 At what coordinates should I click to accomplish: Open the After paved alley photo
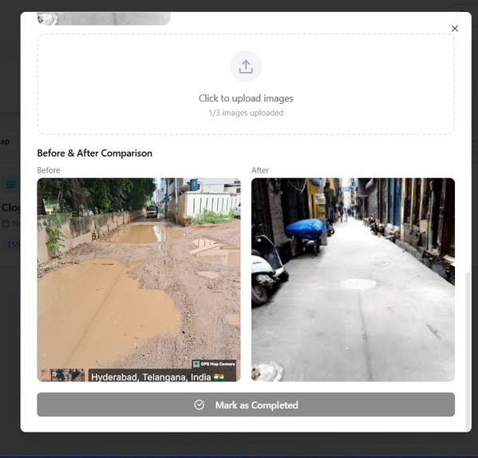(x=353, y=280)
